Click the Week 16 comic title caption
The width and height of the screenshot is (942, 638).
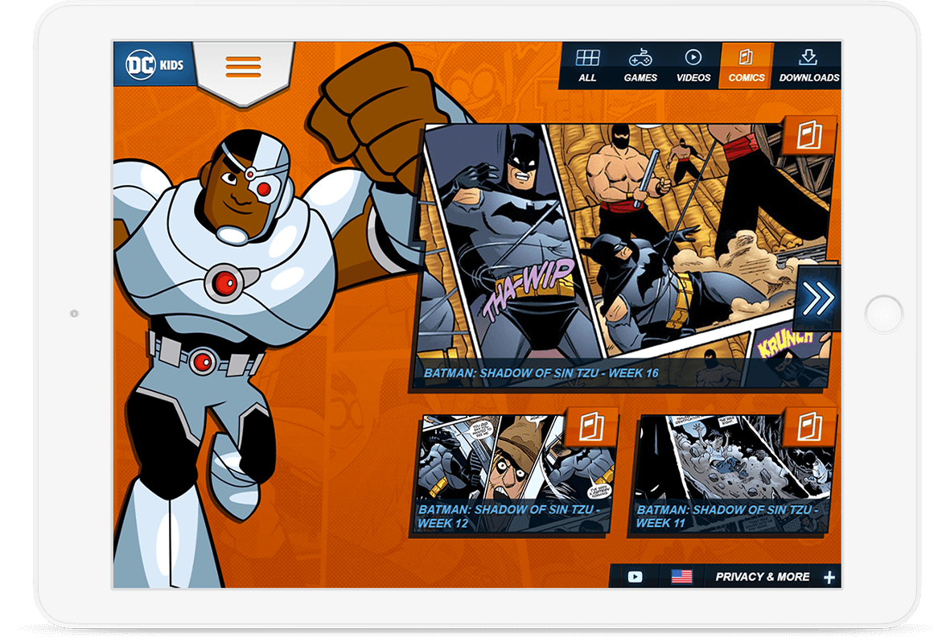[541, 373]
